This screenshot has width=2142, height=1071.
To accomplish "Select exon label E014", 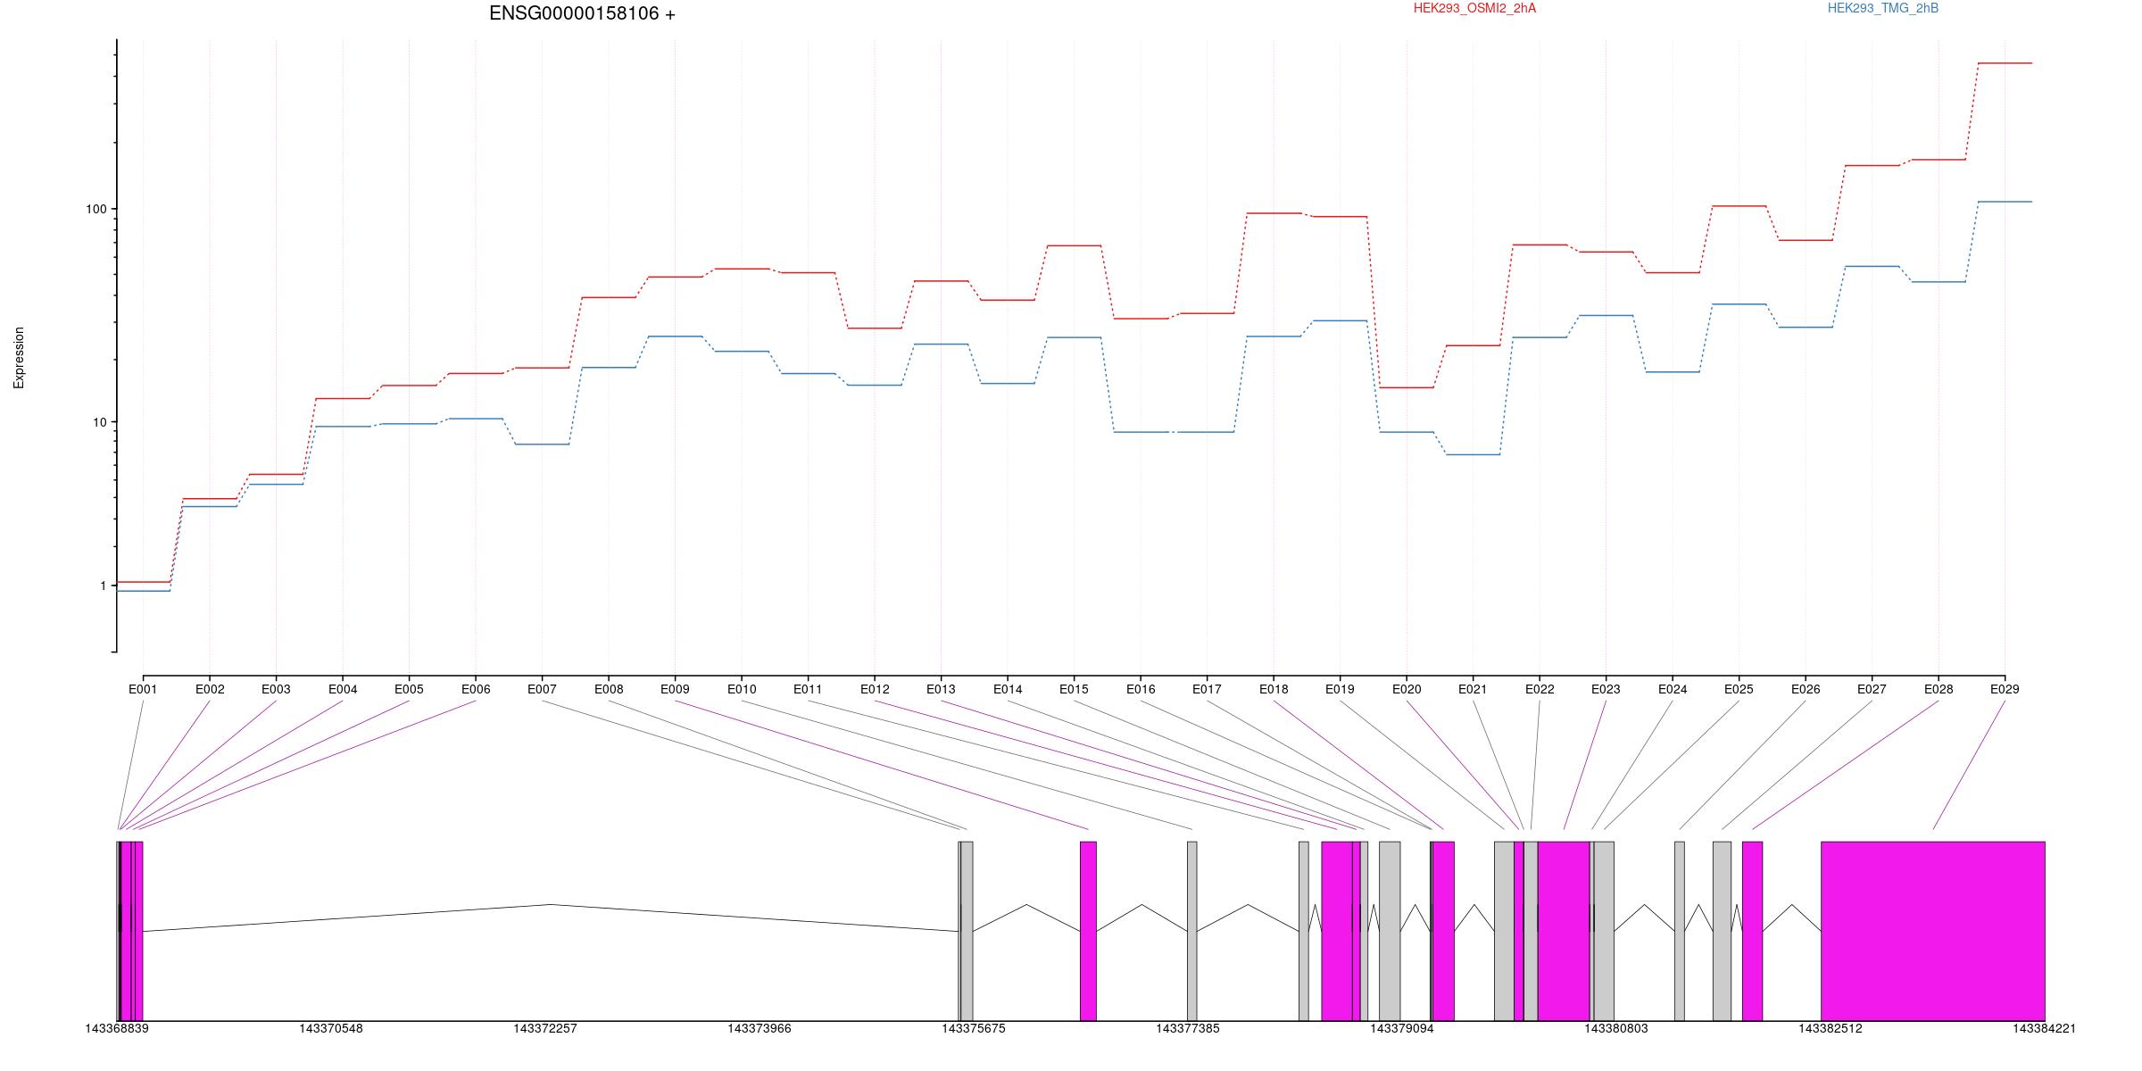I will point(1008,689).
